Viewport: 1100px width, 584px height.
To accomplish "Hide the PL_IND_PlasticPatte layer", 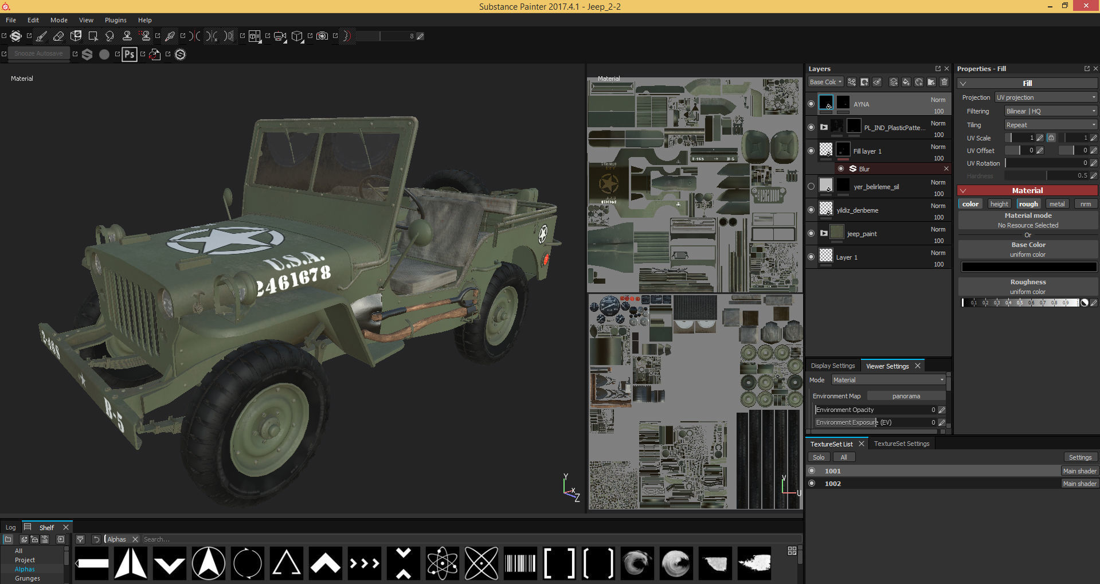I will point(811,127).
